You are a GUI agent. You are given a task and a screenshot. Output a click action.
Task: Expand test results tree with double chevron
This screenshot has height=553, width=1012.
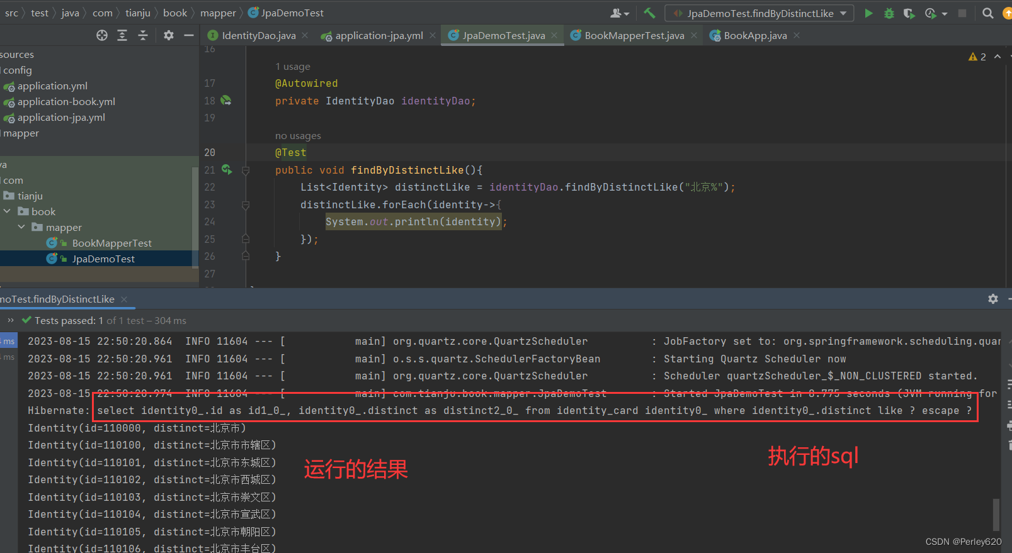pos(10,320)
